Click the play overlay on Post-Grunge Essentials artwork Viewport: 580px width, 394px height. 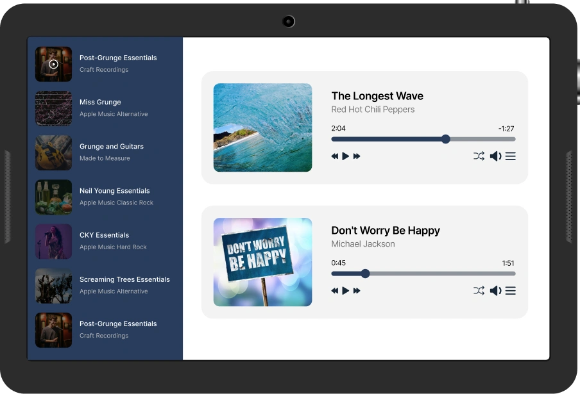[x=53, y=63]
